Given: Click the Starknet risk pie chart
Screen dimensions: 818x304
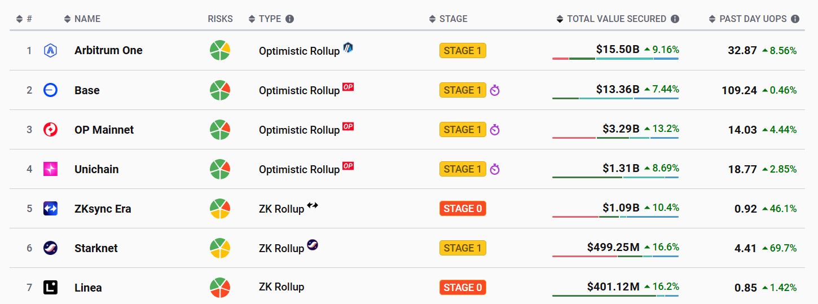Looking at the screenshot, I should coord(220,248).
